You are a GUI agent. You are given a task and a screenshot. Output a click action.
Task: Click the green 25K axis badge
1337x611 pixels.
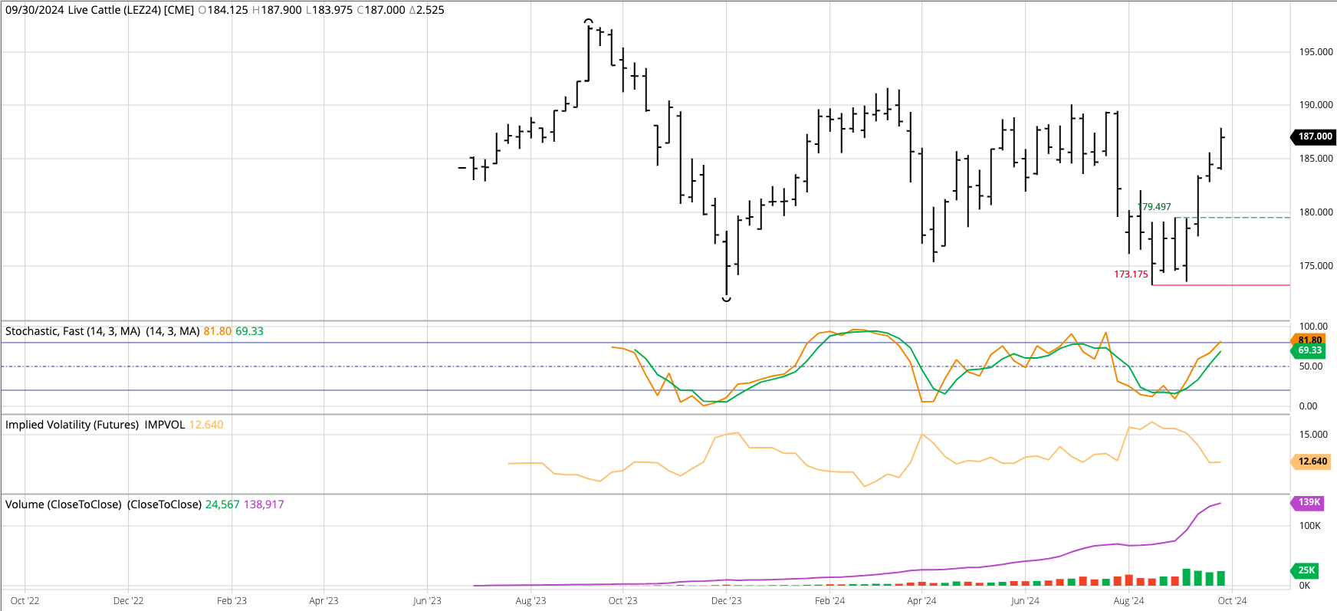pos(1305,570)
